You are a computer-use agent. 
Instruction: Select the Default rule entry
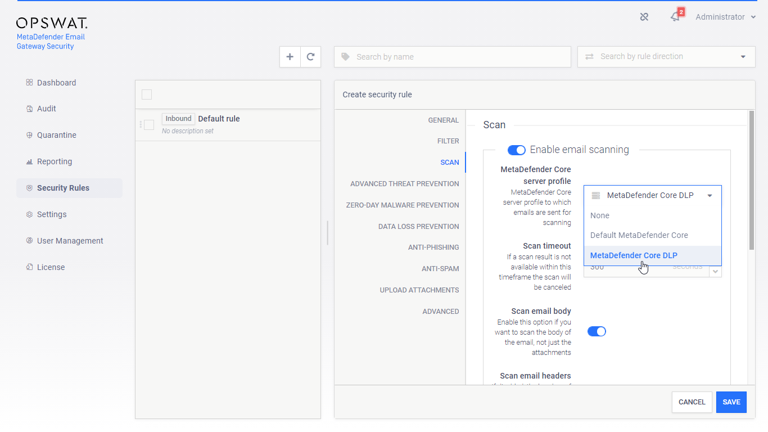[x=228, y=125]
